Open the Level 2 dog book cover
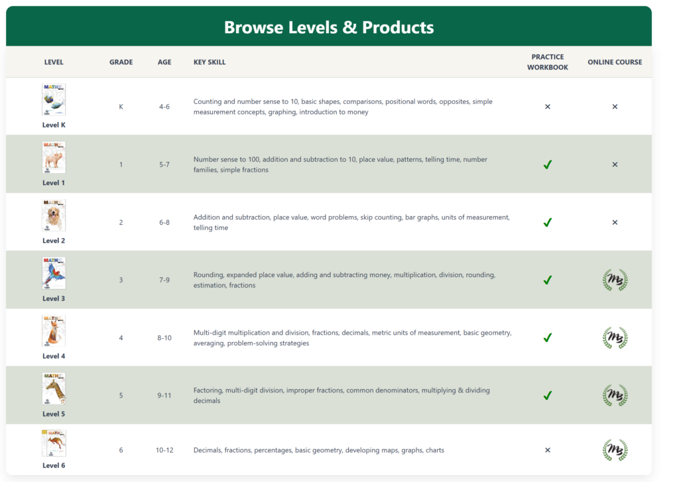This screenshot has width=679, height=482. coord(54,215)
